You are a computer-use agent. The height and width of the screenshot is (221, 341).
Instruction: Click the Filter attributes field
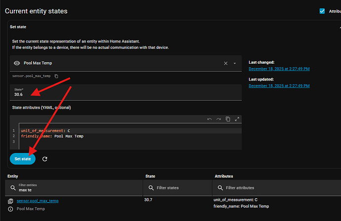277,188
